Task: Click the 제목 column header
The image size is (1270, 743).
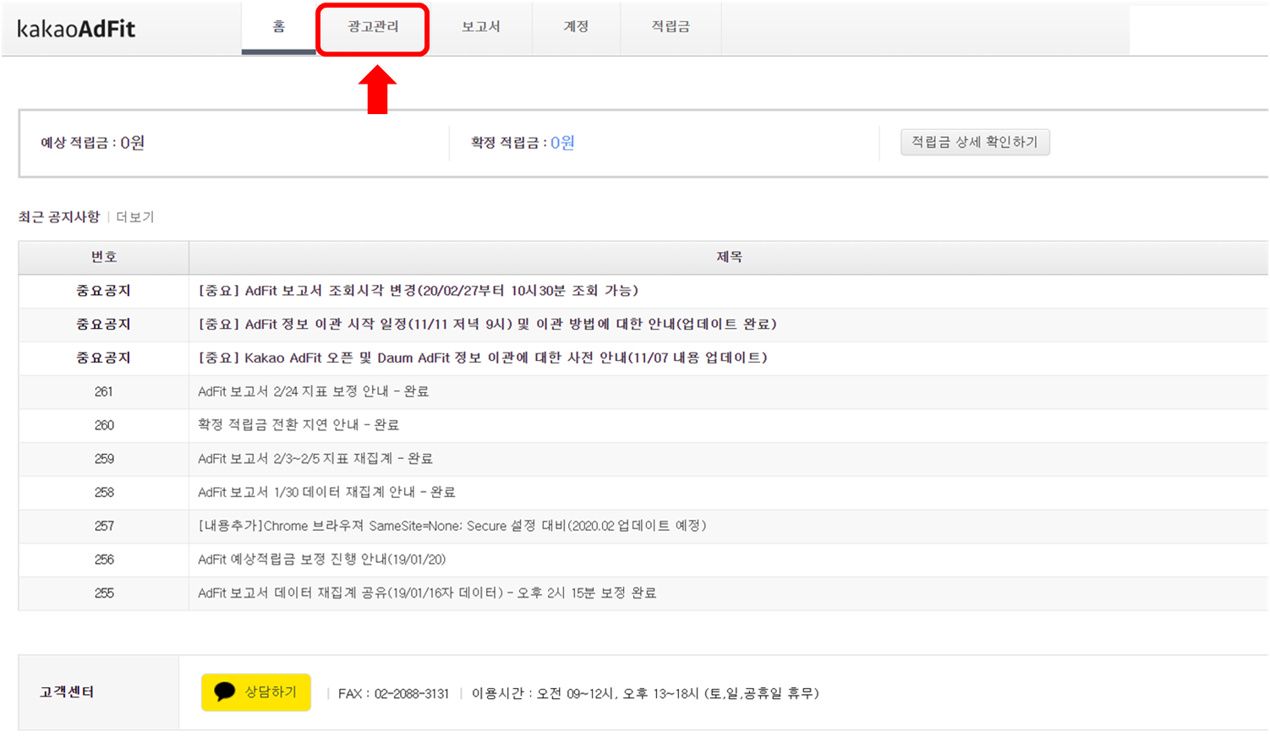Action: [729, 257]
